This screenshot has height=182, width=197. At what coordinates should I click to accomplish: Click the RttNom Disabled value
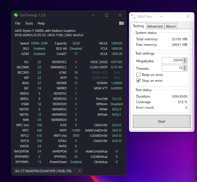117,104
